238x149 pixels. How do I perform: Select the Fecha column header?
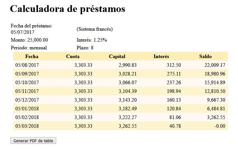point(32,56)
